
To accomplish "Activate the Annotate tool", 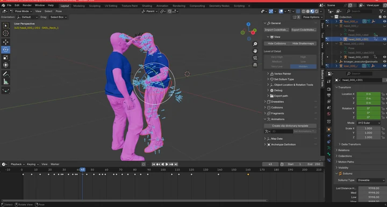I will (5, 74).
